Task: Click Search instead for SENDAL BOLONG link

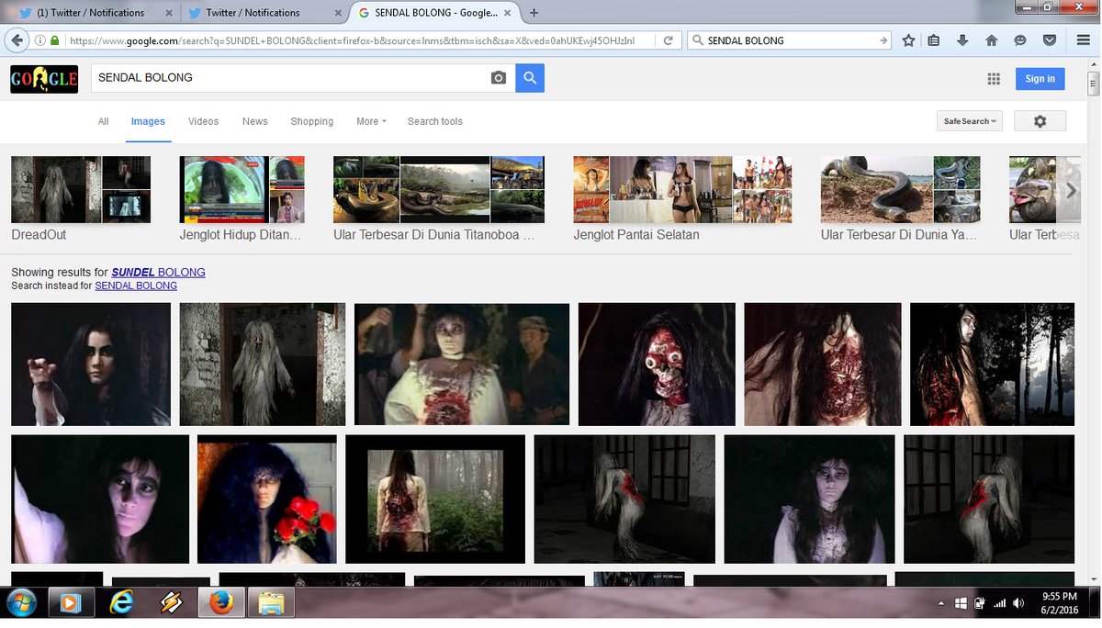Action: click(x=136, y=286)
